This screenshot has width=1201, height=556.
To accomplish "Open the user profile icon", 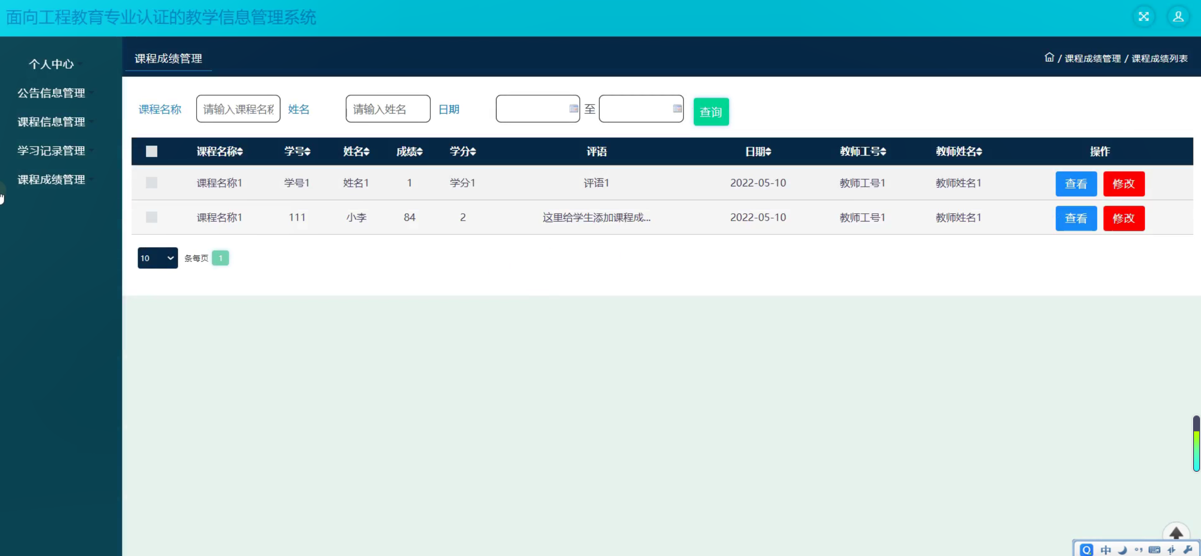I will 1178,17.
